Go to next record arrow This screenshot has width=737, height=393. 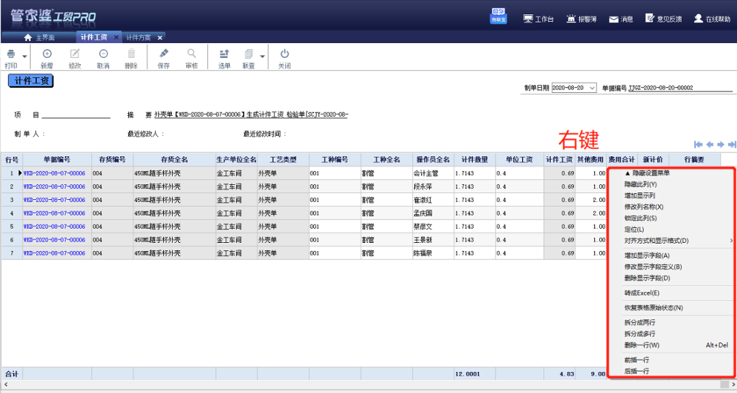pos(721,145)
